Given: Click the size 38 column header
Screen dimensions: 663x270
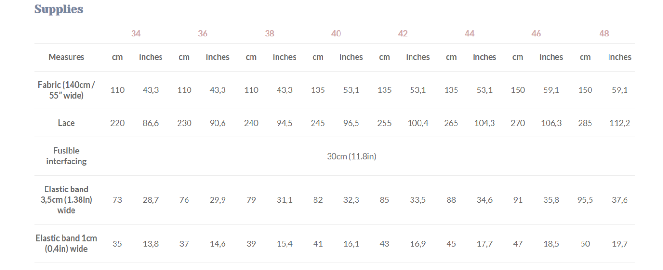Looking at the screenshot, I should (269, 34).
